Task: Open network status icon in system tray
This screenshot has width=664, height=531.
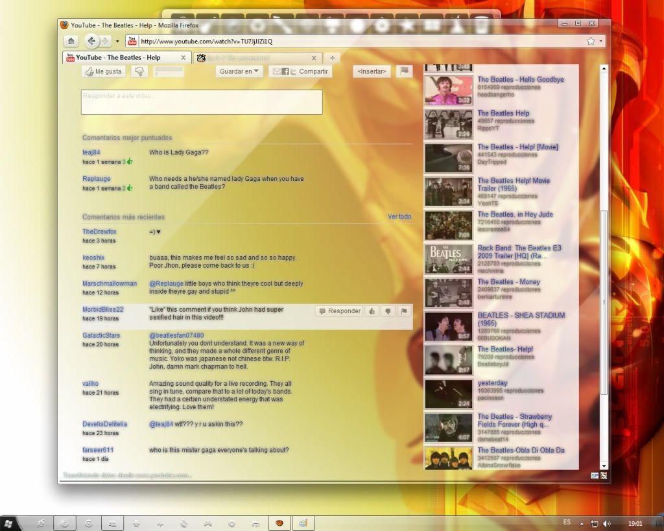Action: 594,523
